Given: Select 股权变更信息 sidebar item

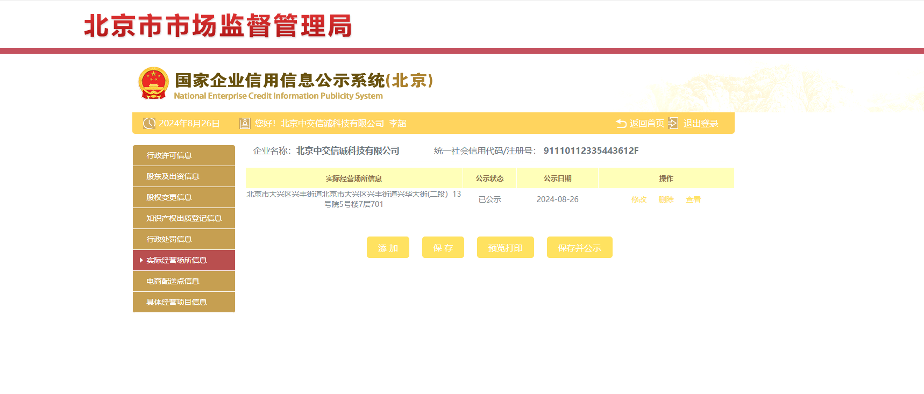Looking at the screenshot, I should pyautogui.click(x=184, y=197).
